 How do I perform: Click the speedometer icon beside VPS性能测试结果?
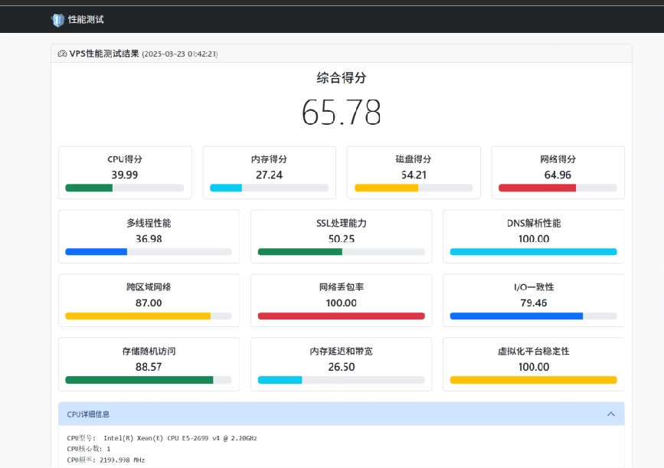[x=62, y=54]
